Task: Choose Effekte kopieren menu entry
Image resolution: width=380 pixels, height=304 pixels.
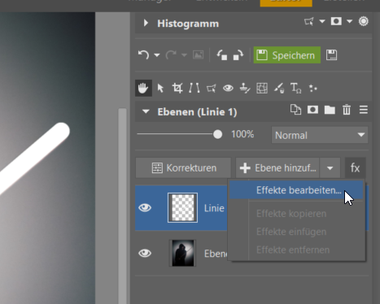Action: coord(296,214)
